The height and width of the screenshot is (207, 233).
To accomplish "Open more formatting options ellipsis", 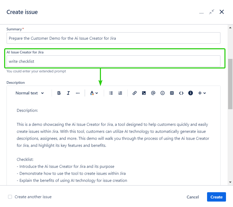I will click(x=78, y=93).
